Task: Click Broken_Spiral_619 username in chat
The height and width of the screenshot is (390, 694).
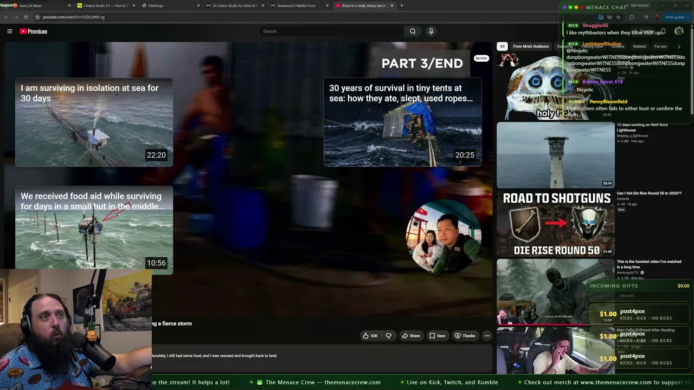Action: [x=602, y=82]
